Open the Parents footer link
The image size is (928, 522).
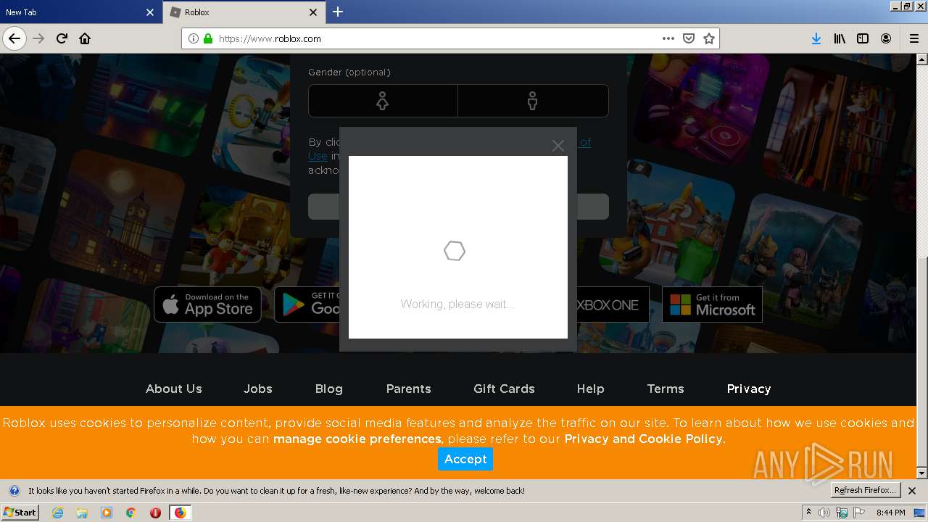(x=409, y=389)
